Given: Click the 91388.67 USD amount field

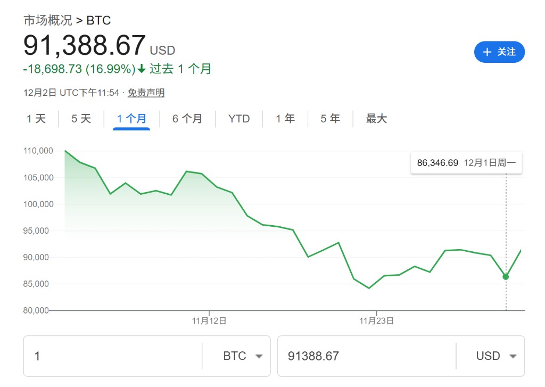Looking at the screenshot, I should (366, 356).
